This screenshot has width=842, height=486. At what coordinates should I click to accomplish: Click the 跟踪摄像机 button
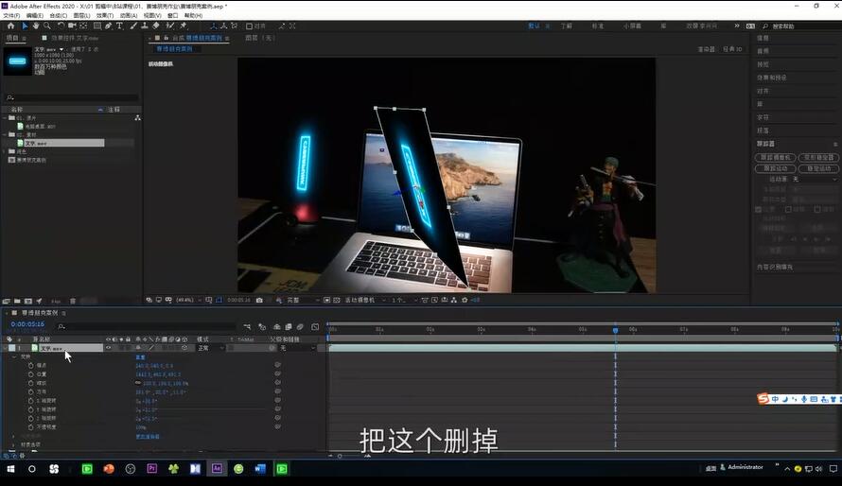coord(776,157)
